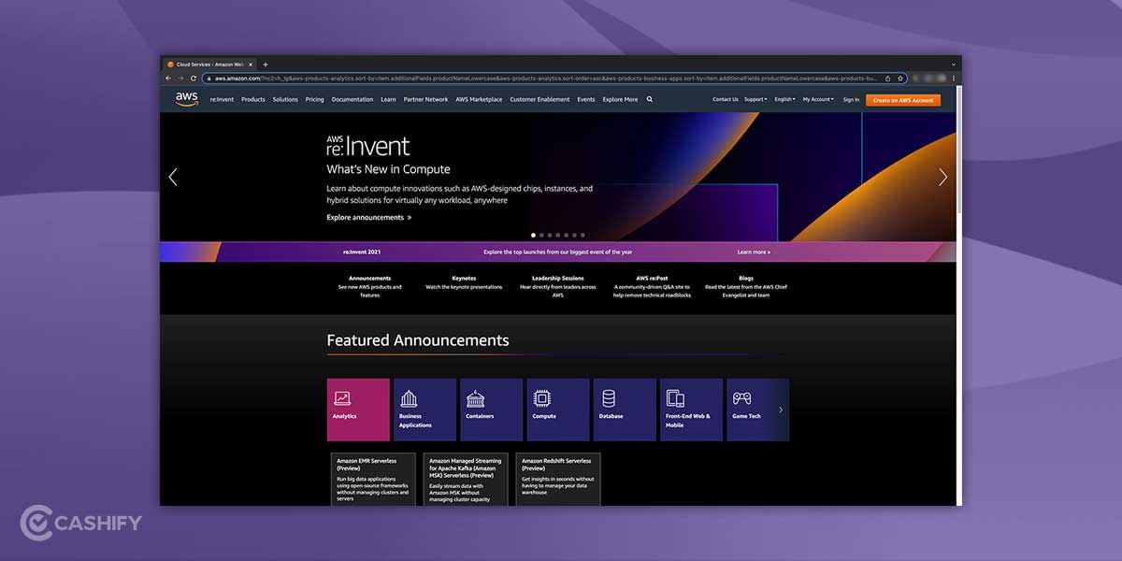Open the Amazon EMR Serverless (Preview) card
1122x561 pixels.
point(373,480)
